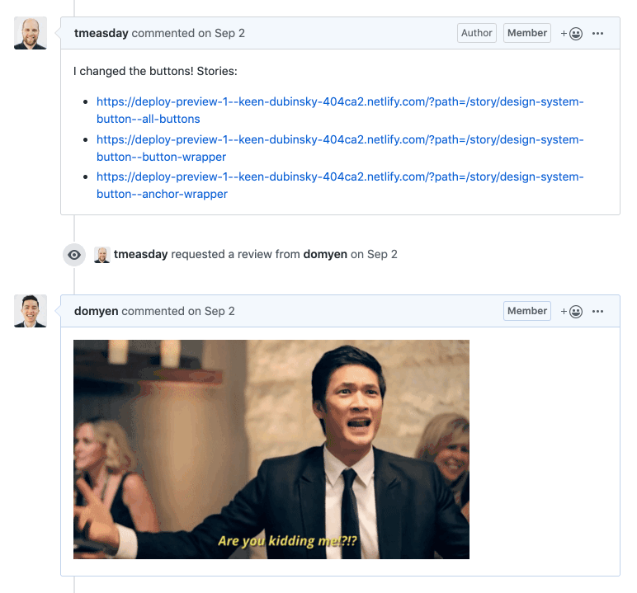Click the eye review-request timeline icon
Image resolution: width=637 pixels, height=593 pixels.
(x=74, y=255)
